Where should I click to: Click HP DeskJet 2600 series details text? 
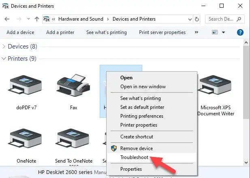[x=65, y=172]
